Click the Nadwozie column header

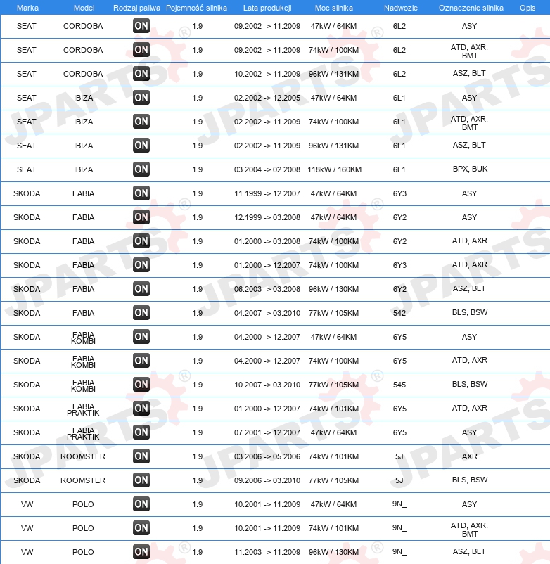tap(401, 8)
